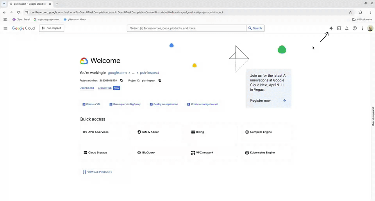Open the Gemini AI sparkle icon
Image resolution: width=375 pixels, height=201 pixels.
331,28
